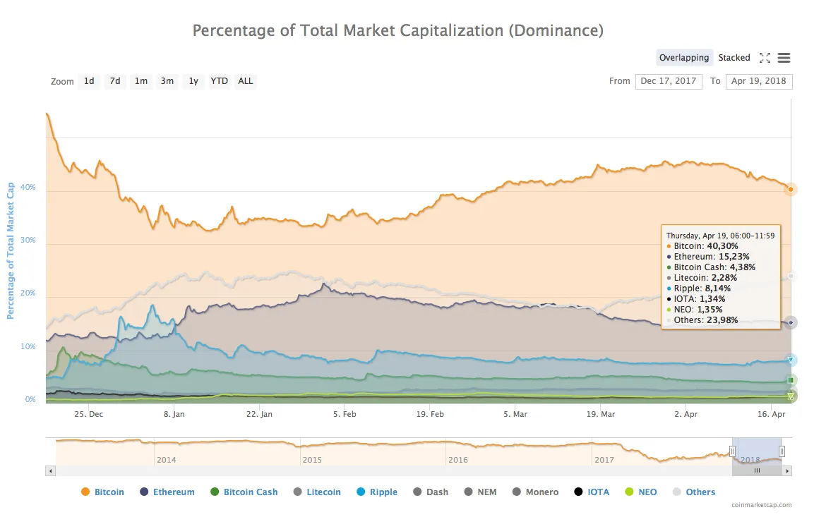Open the chart hamburger context menu
814x517 pixels.
coord(784,58)
